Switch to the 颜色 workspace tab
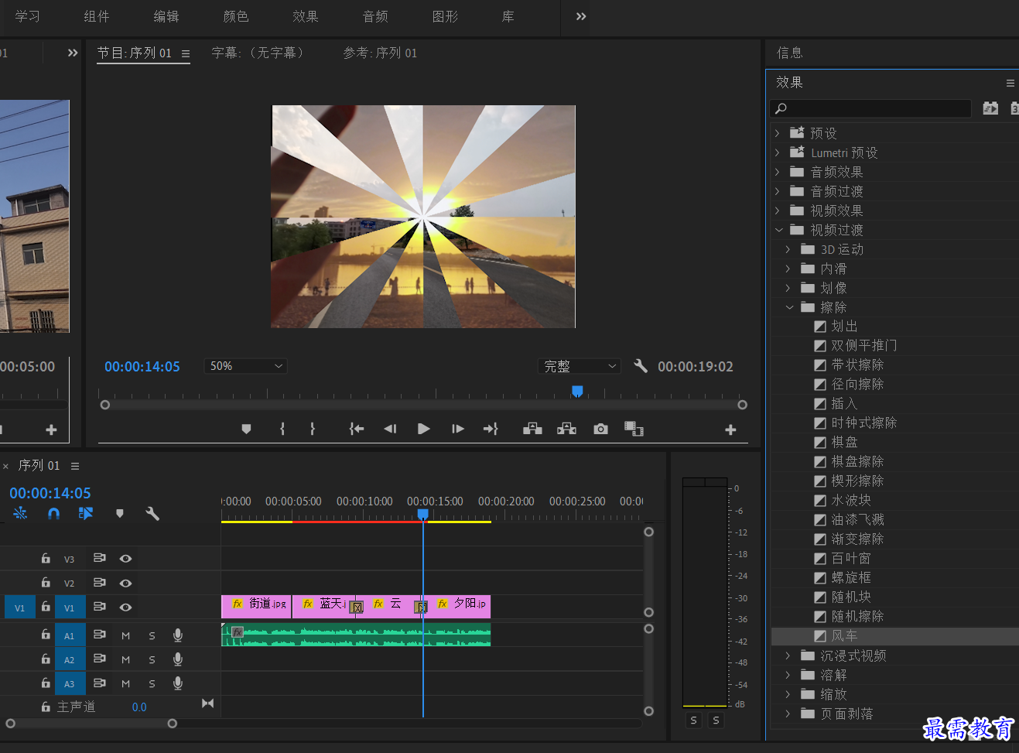This screenshot has height=753, width=1019. (x=236, y=16)
